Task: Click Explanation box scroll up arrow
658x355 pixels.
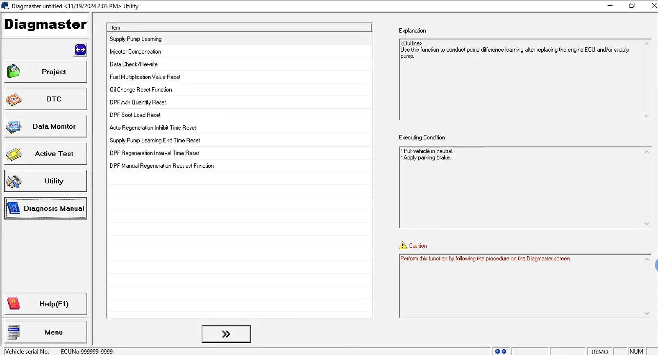Action: click(647, 44)
